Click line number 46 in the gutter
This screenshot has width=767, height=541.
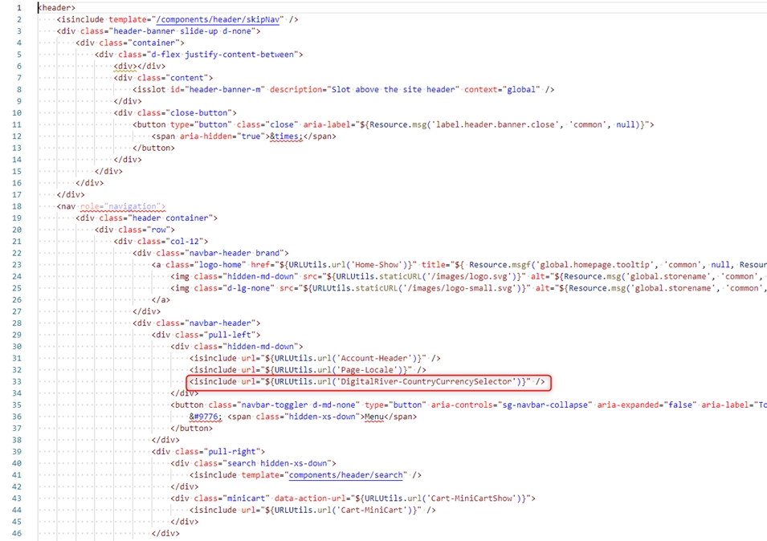click(17, 533)
